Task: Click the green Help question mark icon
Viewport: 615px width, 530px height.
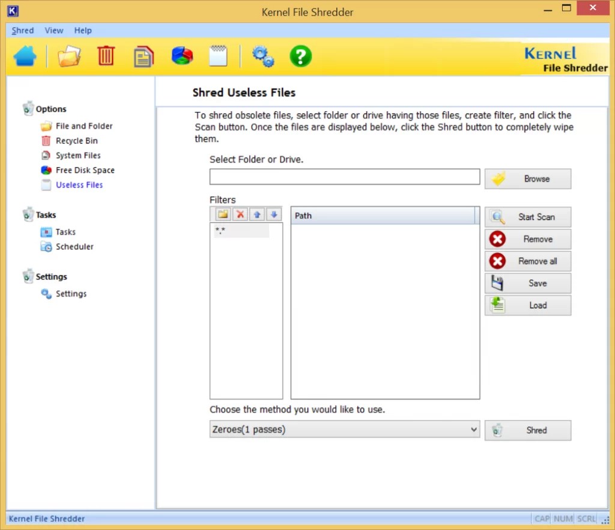Action: point(300,56)
